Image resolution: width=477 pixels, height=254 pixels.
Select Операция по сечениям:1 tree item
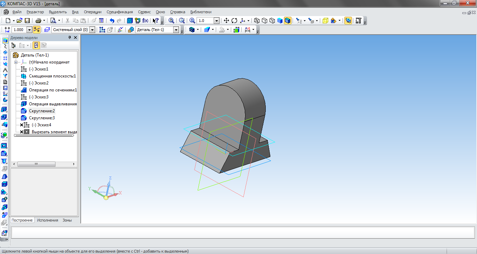tap(53, 90)
